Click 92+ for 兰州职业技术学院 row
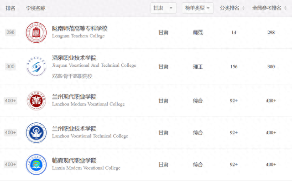The height and width of the screenshot is (181, 292). pyautogui.click(x=234, y=133)
